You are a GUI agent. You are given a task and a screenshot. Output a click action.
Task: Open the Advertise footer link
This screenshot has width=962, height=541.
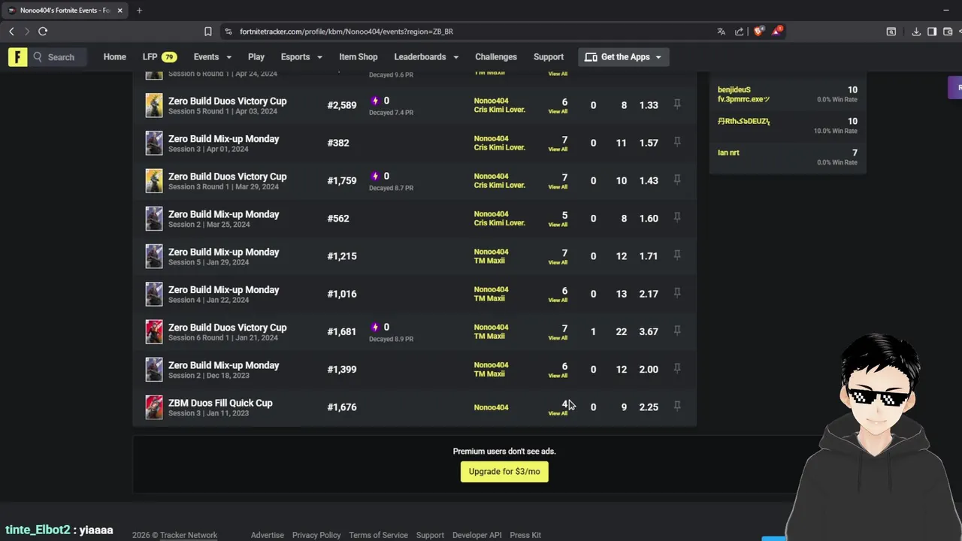pyautogui.click(x=268, y=535)
